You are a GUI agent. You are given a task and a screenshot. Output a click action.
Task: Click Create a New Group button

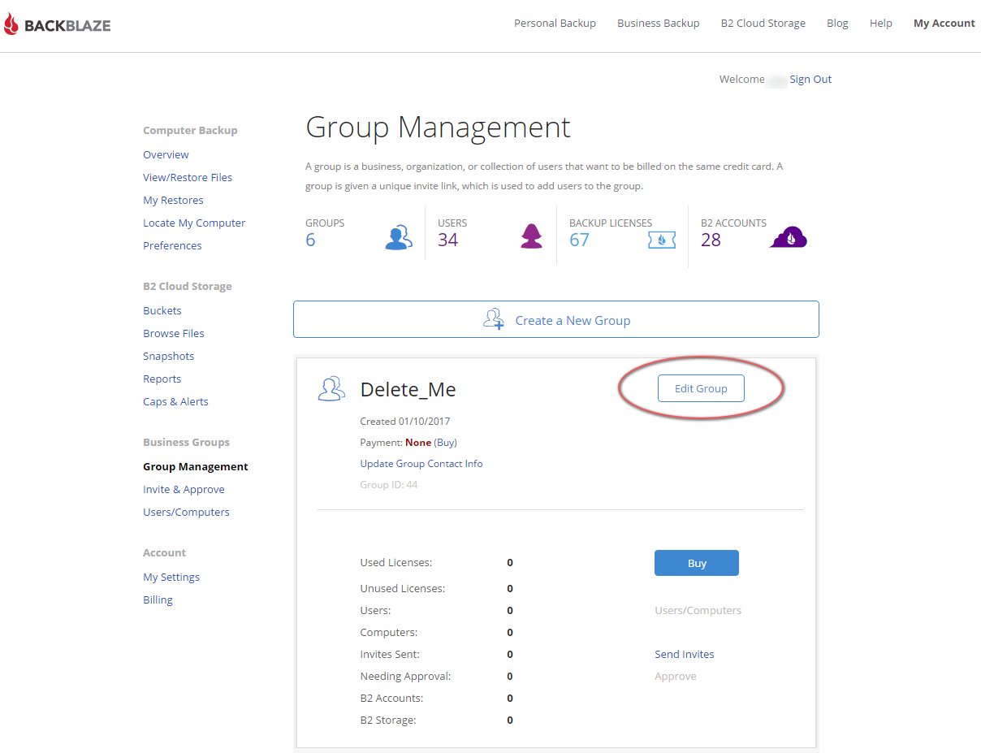click(556, 319)
